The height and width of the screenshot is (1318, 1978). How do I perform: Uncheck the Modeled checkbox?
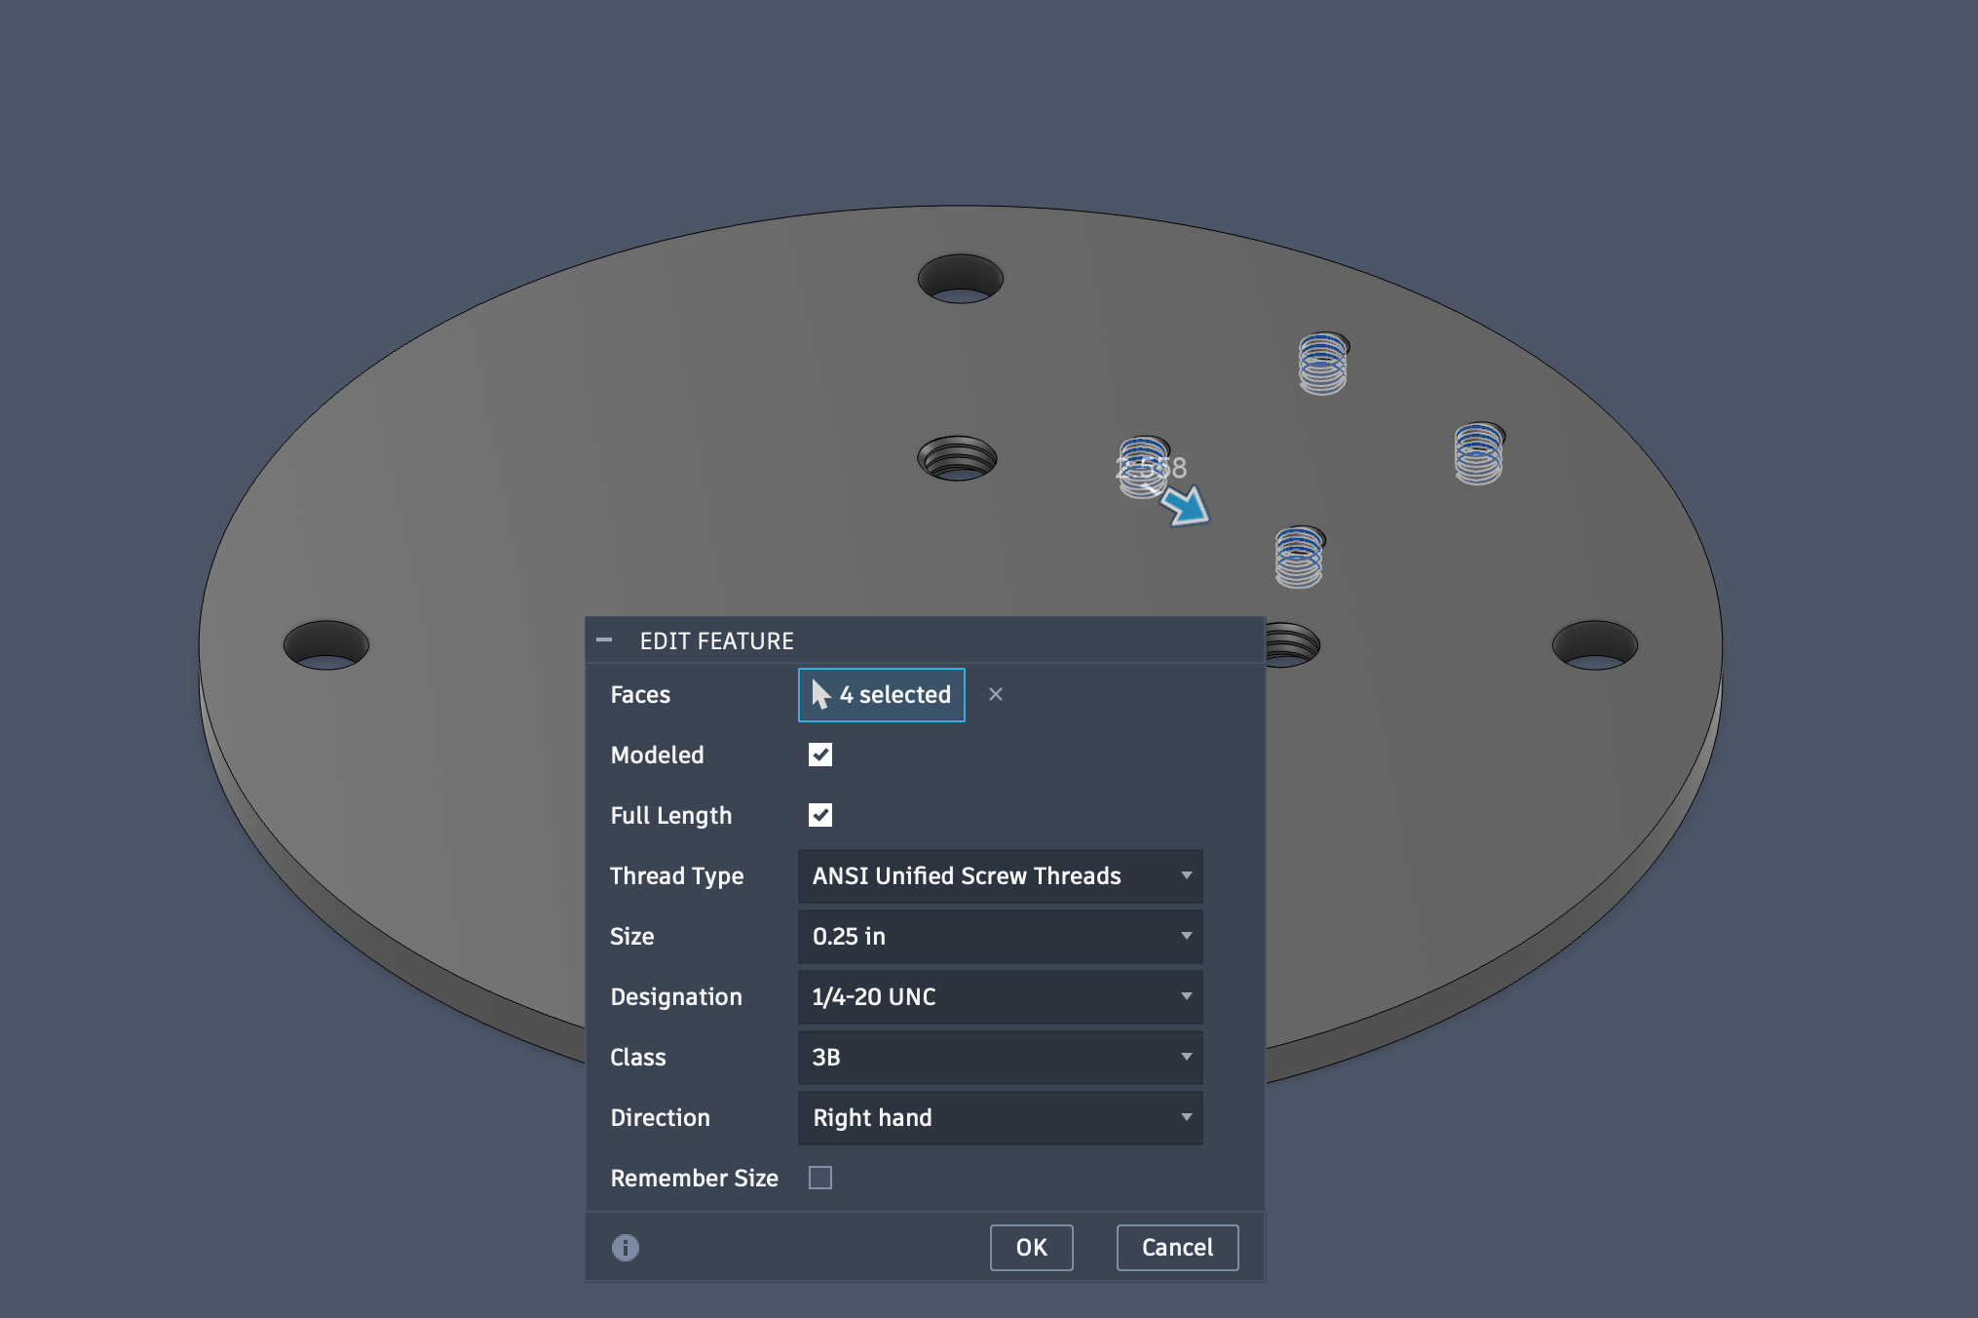pos(820,755)
